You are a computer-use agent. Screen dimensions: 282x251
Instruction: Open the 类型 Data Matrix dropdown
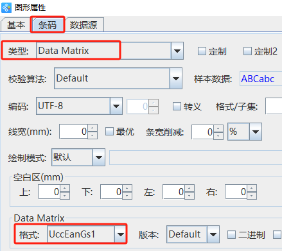[110, 51]
